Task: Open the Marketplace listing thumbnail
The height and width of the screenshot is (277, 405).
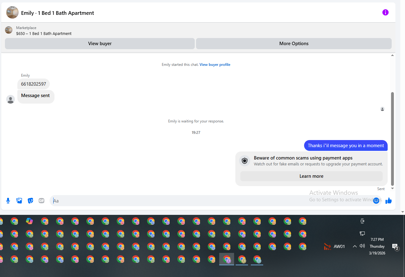Action: (x=9, y=30)
